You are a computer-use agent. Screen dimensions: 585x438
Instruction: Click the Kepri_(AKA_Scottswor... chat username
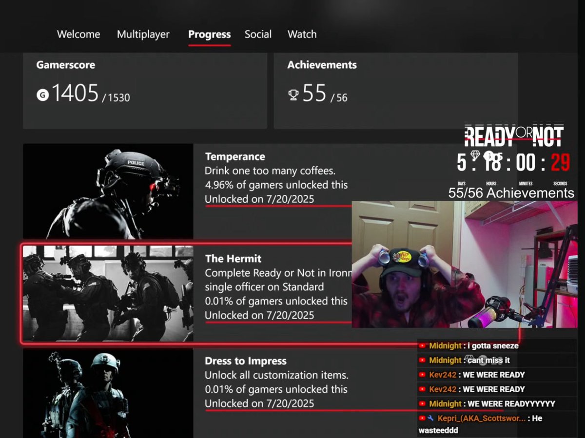tap(482, 418)
